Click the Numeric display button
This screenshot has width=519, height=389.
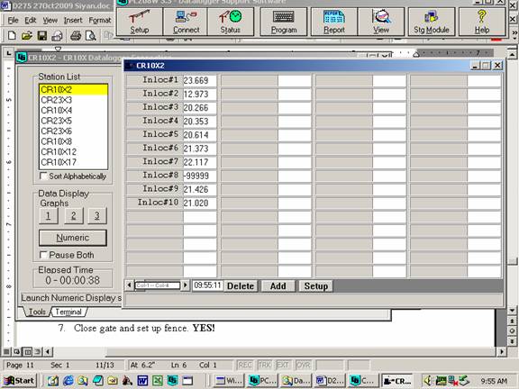click(72, 238)
